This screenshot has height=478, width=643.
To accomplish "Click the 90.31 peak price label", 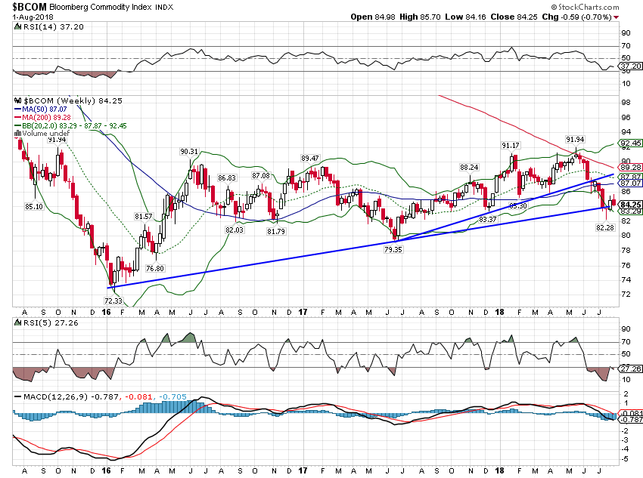I will click(189, 152).
